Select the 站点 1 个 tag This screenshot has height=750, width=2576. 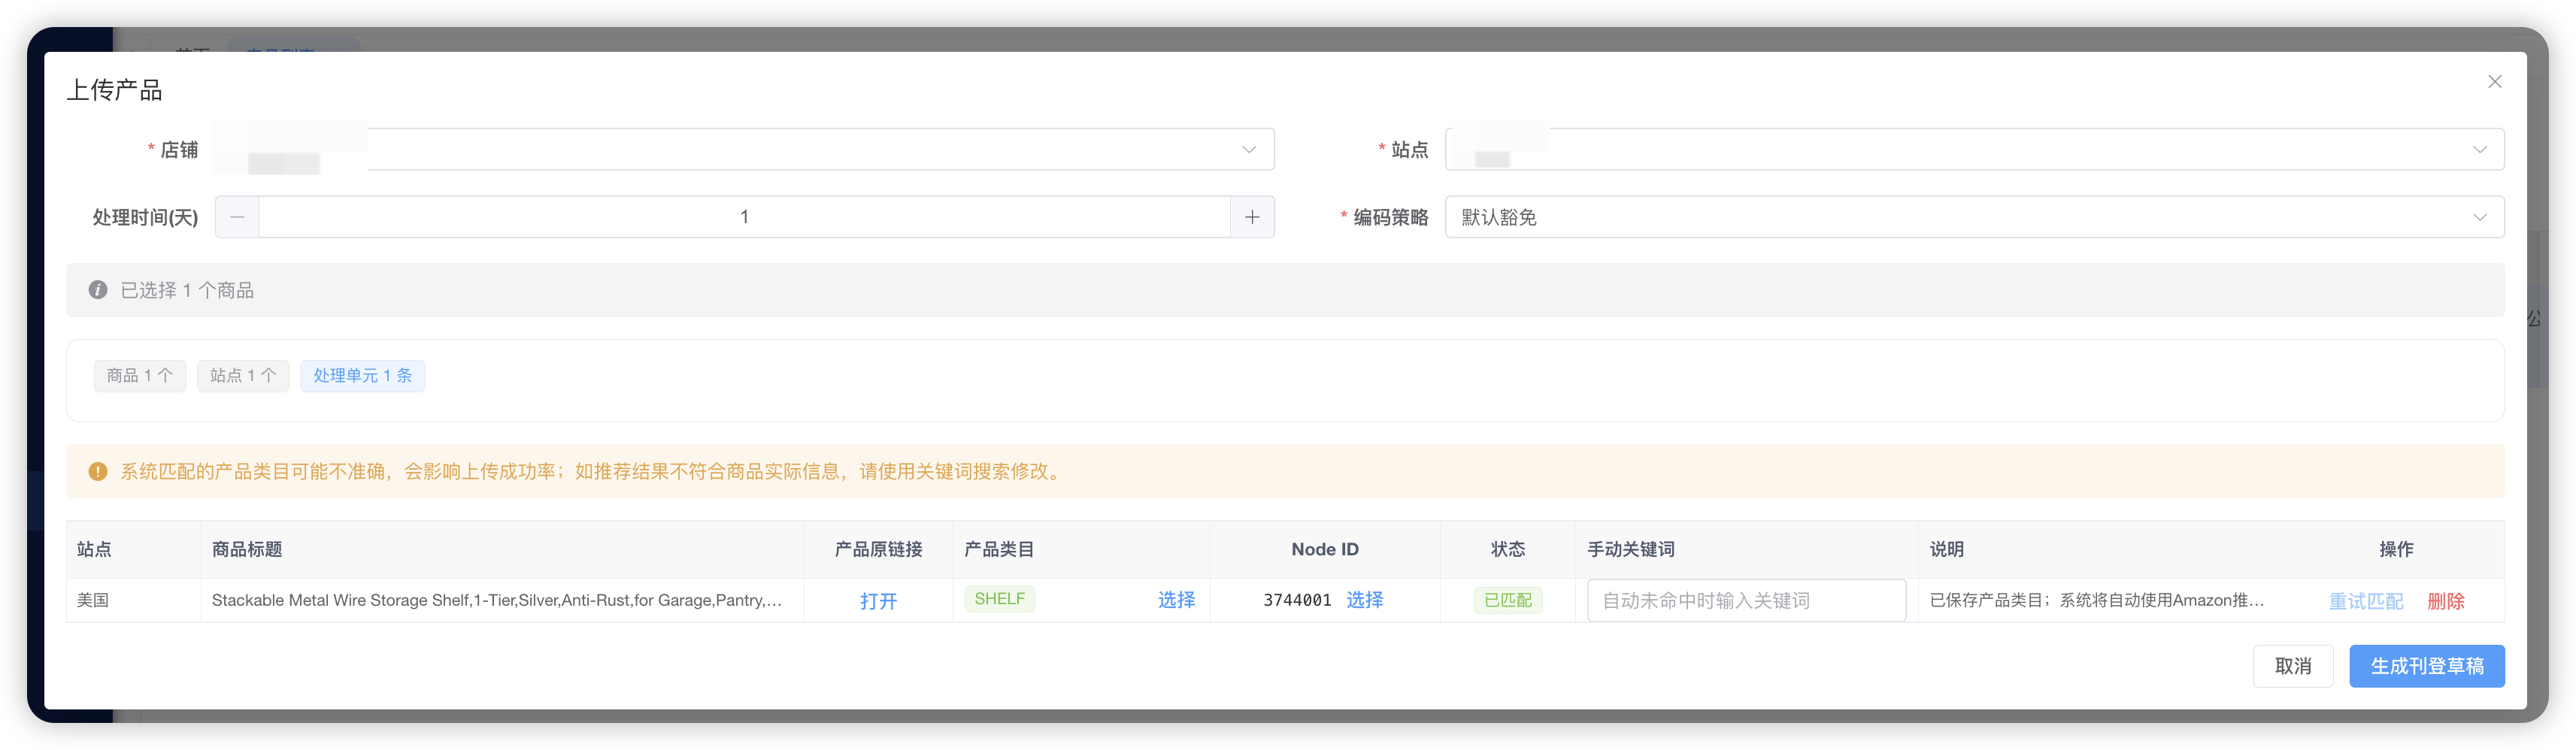point(243,376)
